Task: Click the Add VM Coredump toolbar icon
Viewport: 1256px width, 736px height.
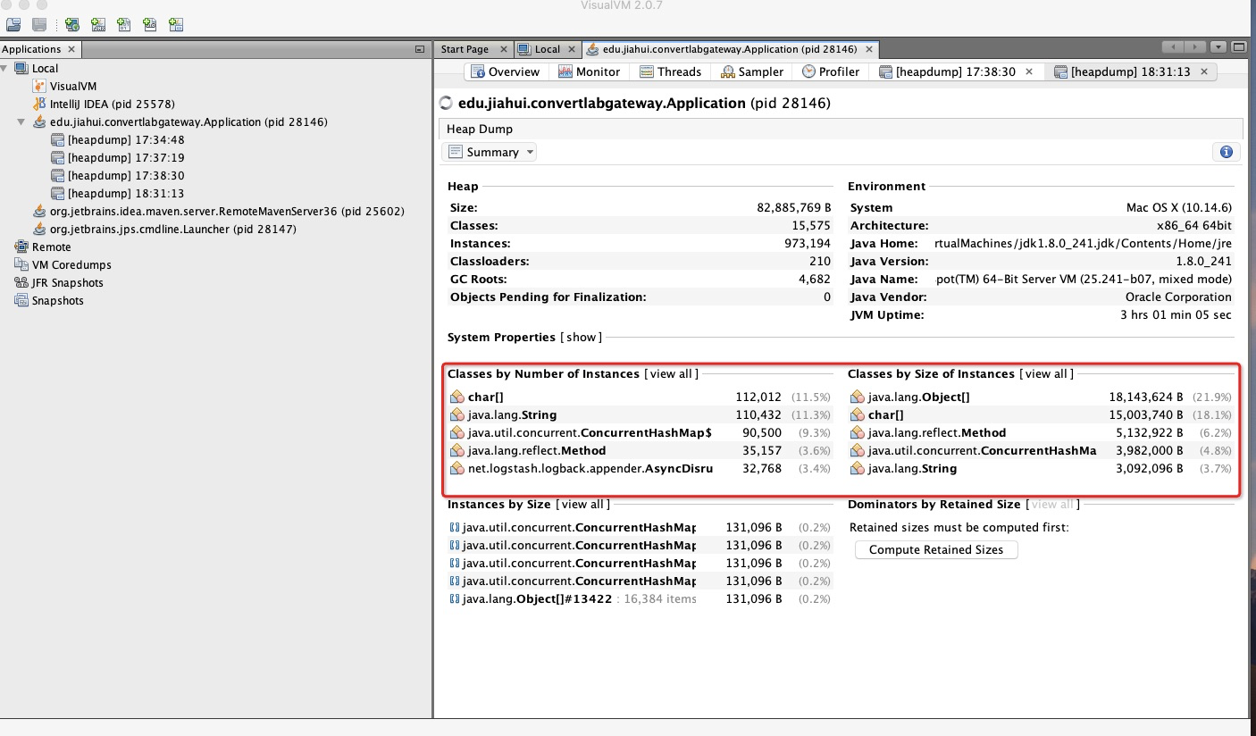Action: pyautogui.click(x=124, y=24)
